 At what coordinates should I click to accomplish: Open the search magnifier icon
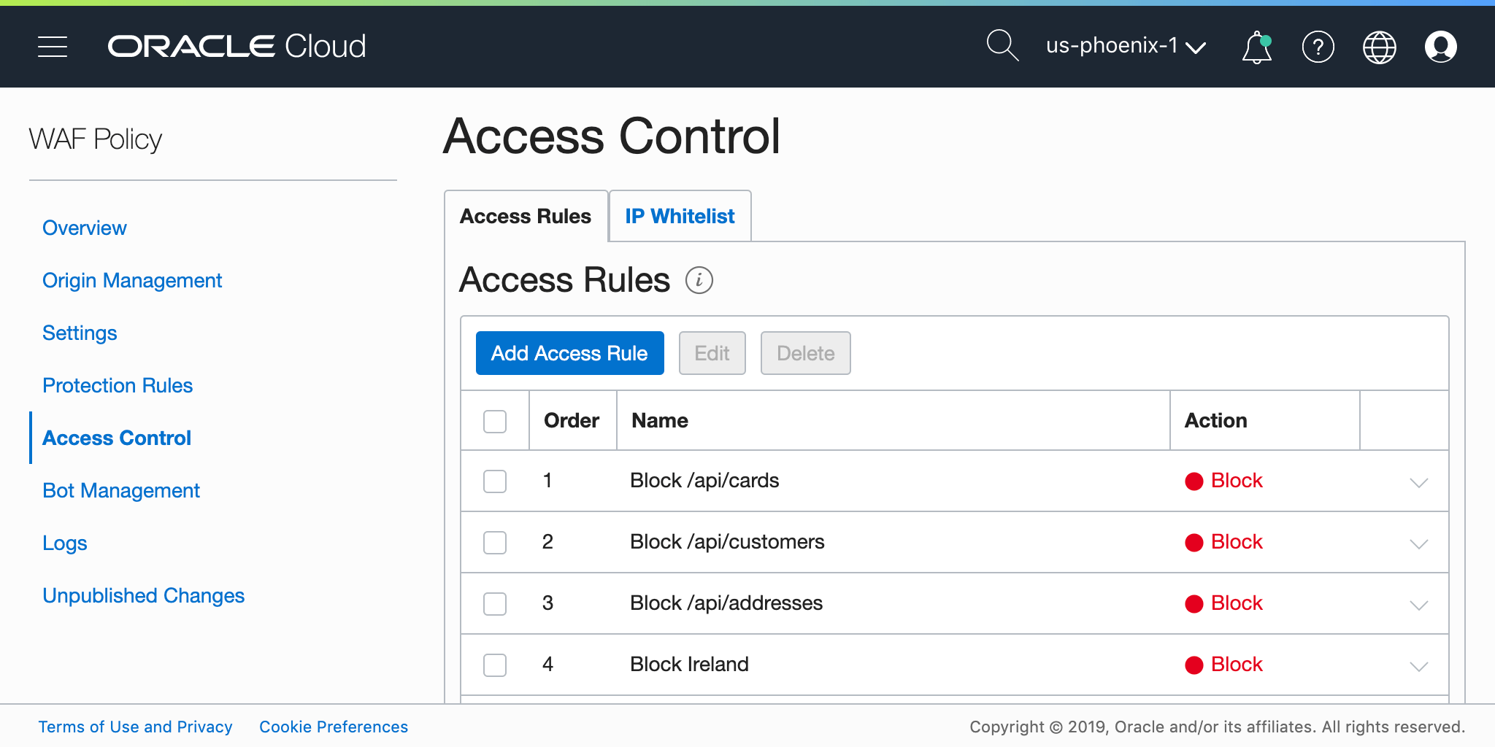pos(1002,46)
